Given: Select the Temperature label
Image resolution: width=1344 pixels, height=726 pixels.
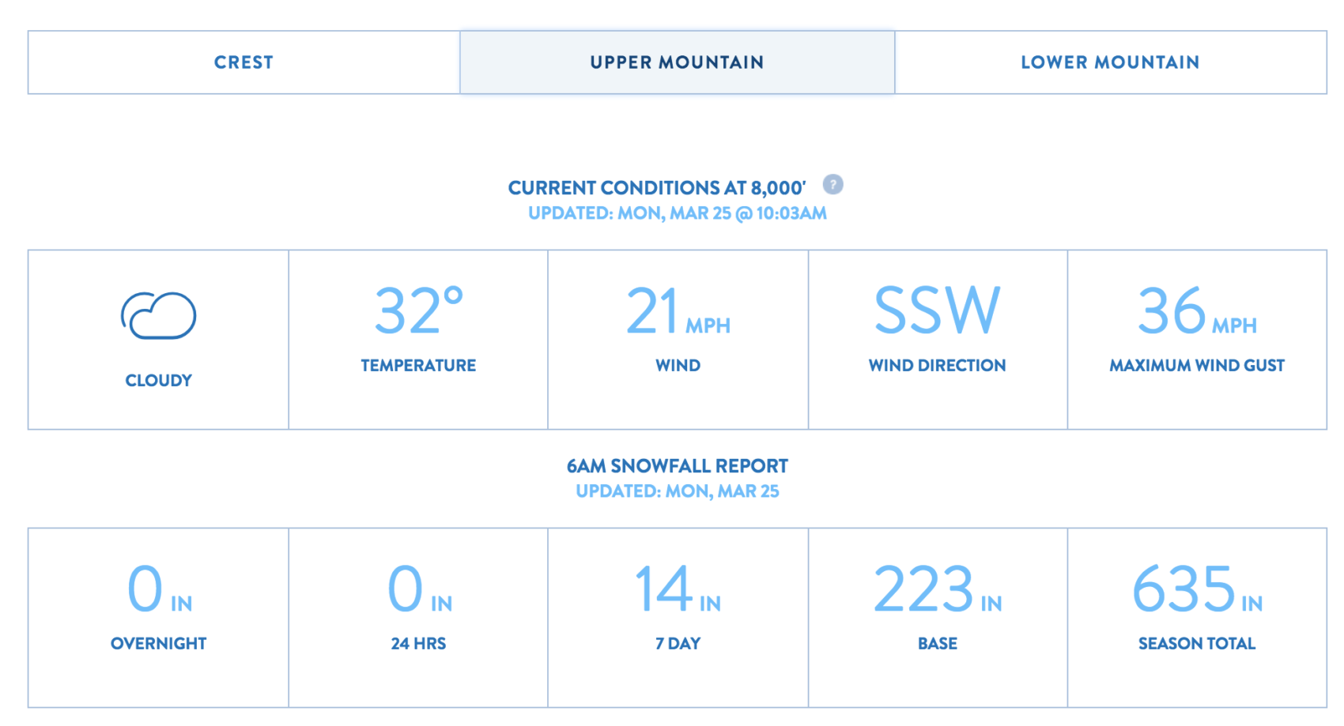Looking at the screenshot, I should (x=418, y=366).
